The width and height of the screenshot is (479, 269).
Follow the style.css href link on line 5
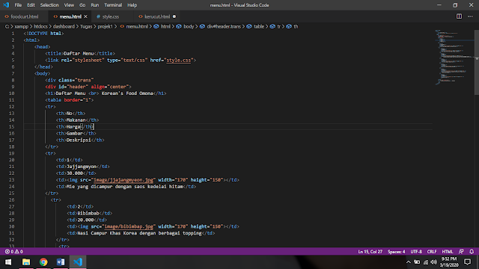[178, 60]
